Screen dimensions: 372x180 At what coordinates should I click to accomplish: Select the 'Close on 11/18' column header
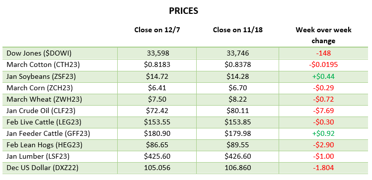coord(238,30)
